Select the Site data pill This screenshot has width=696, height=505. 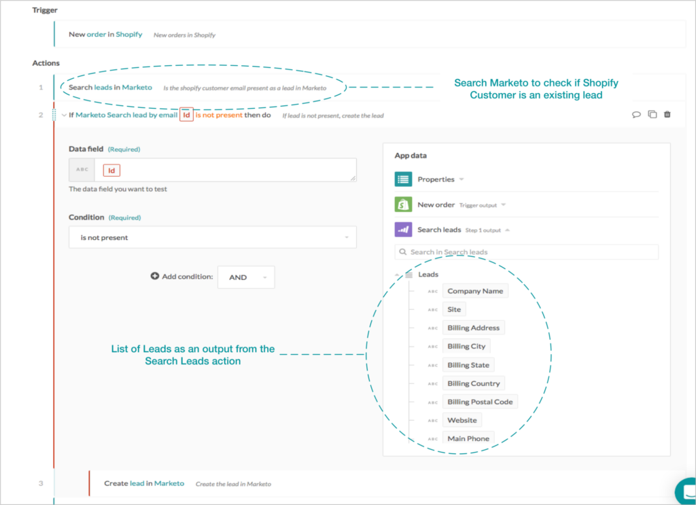tap(454, 309)
